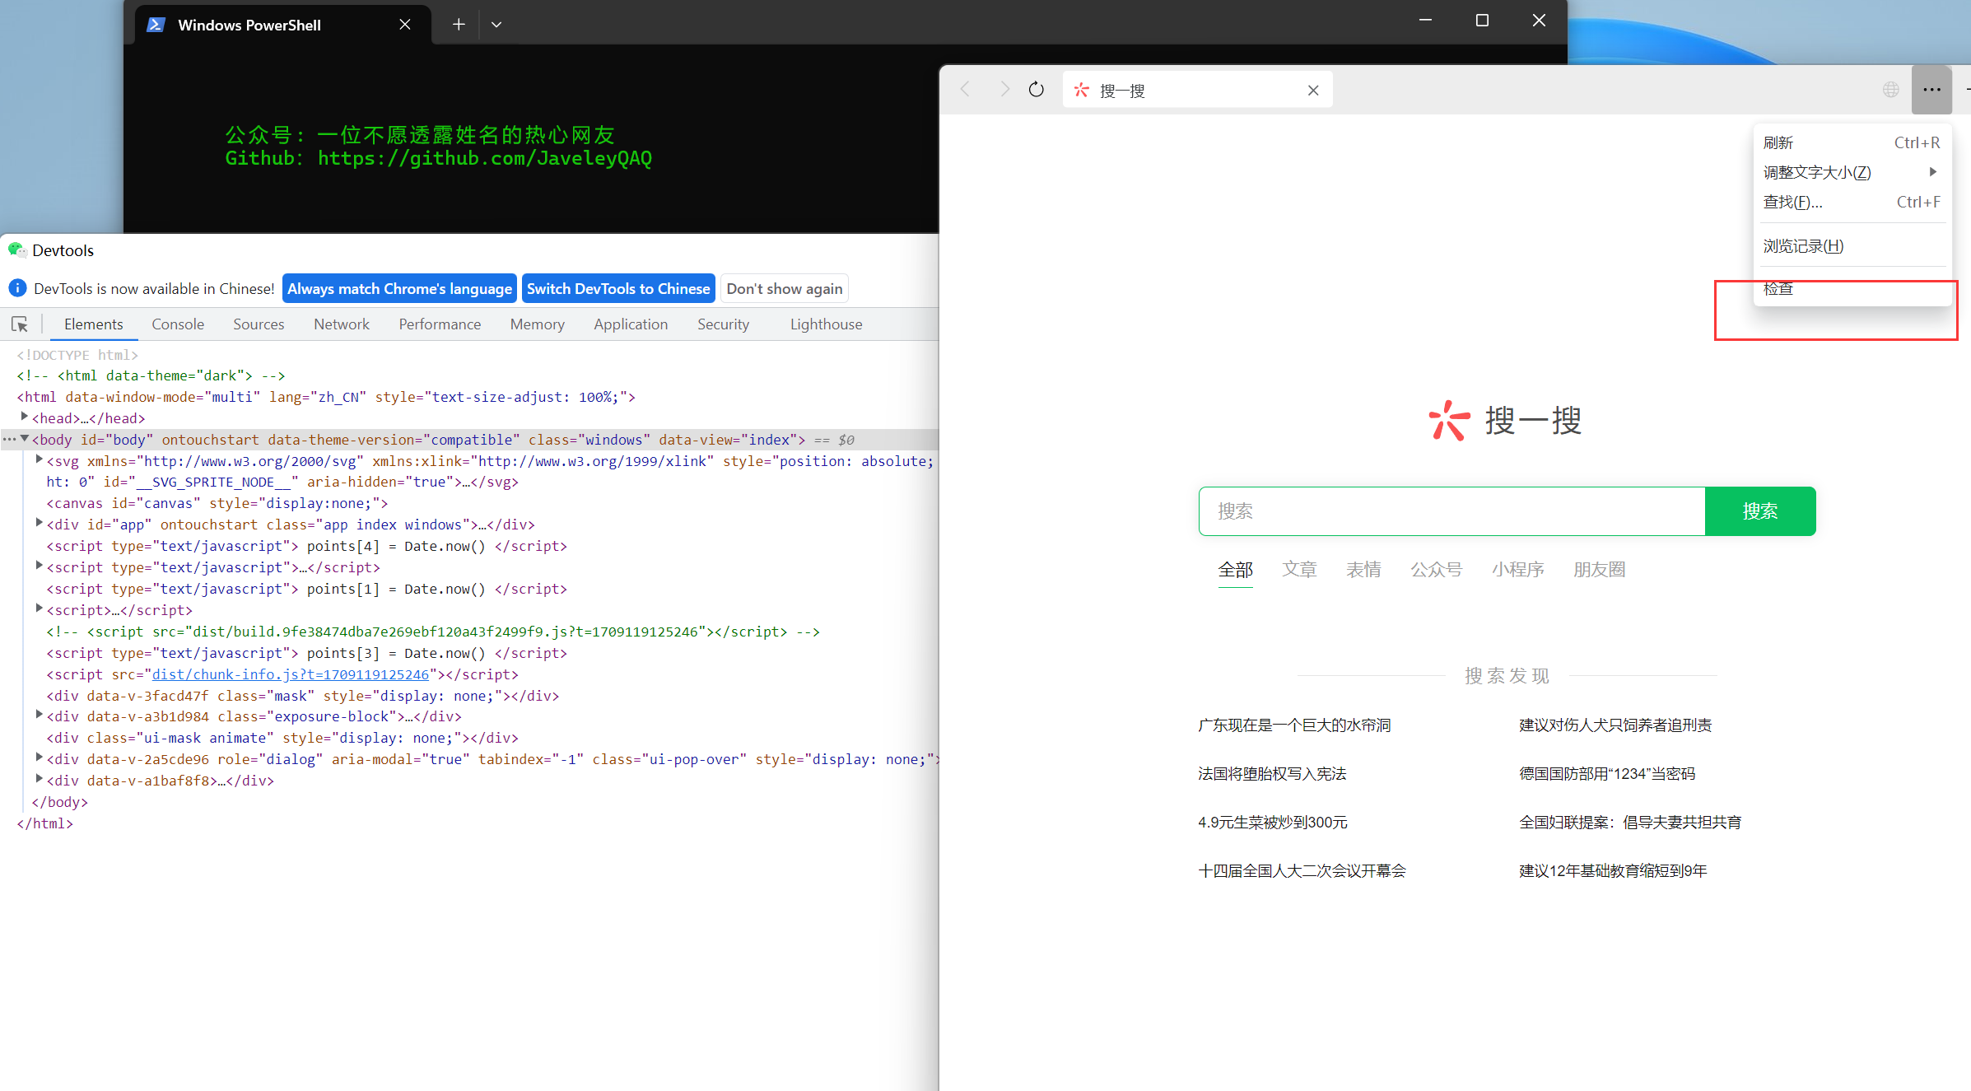Open the three-dots browser menu
The image size is (1971, 1091).
click(x=1931, y=90)
